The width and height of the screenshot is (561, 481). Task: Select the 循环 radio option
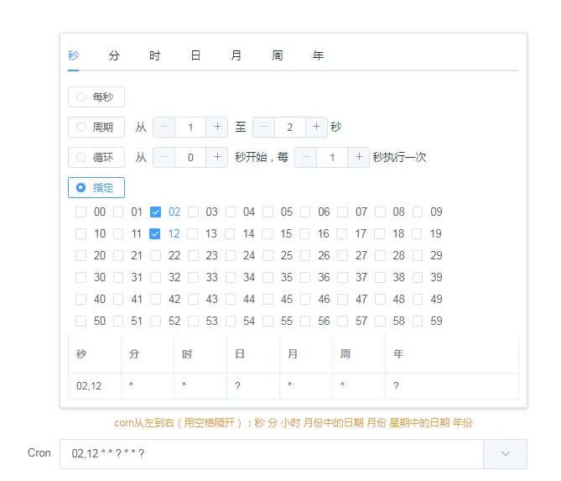point(96,157)
